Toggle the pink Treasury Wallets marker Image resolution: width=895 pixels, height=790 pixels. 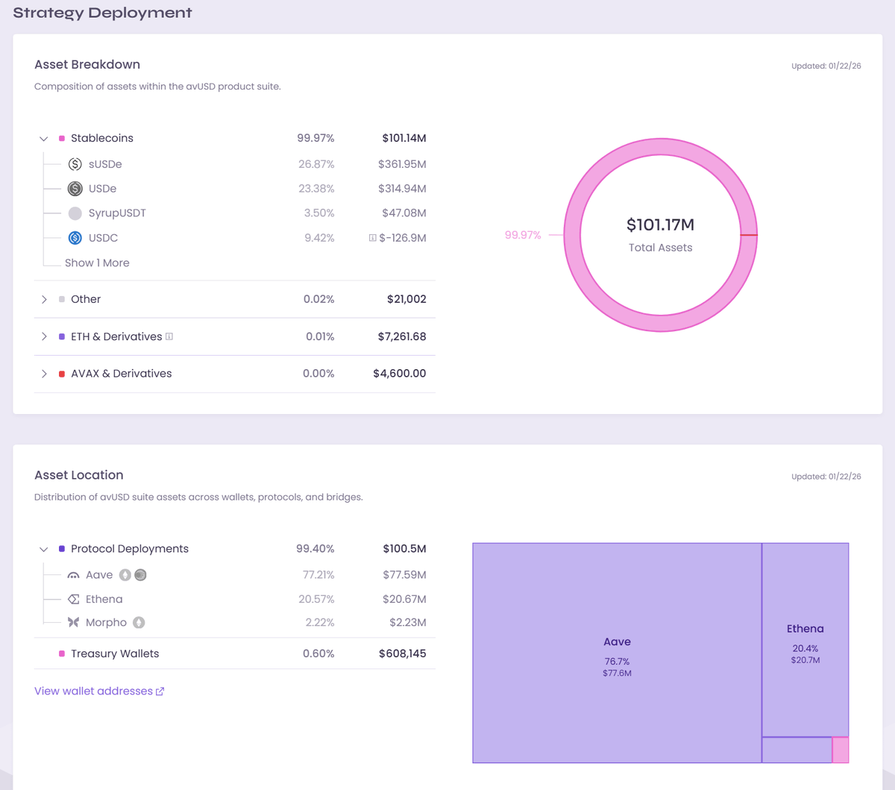(61, 653)
